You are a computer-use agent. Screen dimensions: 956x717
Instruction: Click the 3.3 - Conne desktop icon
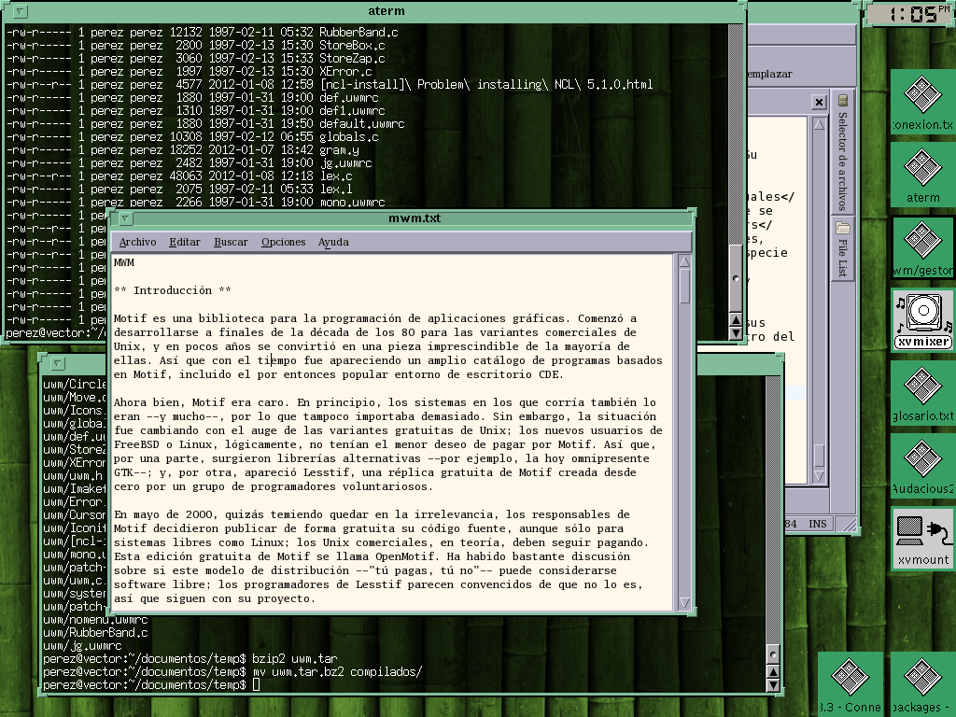tap(850, 683)
